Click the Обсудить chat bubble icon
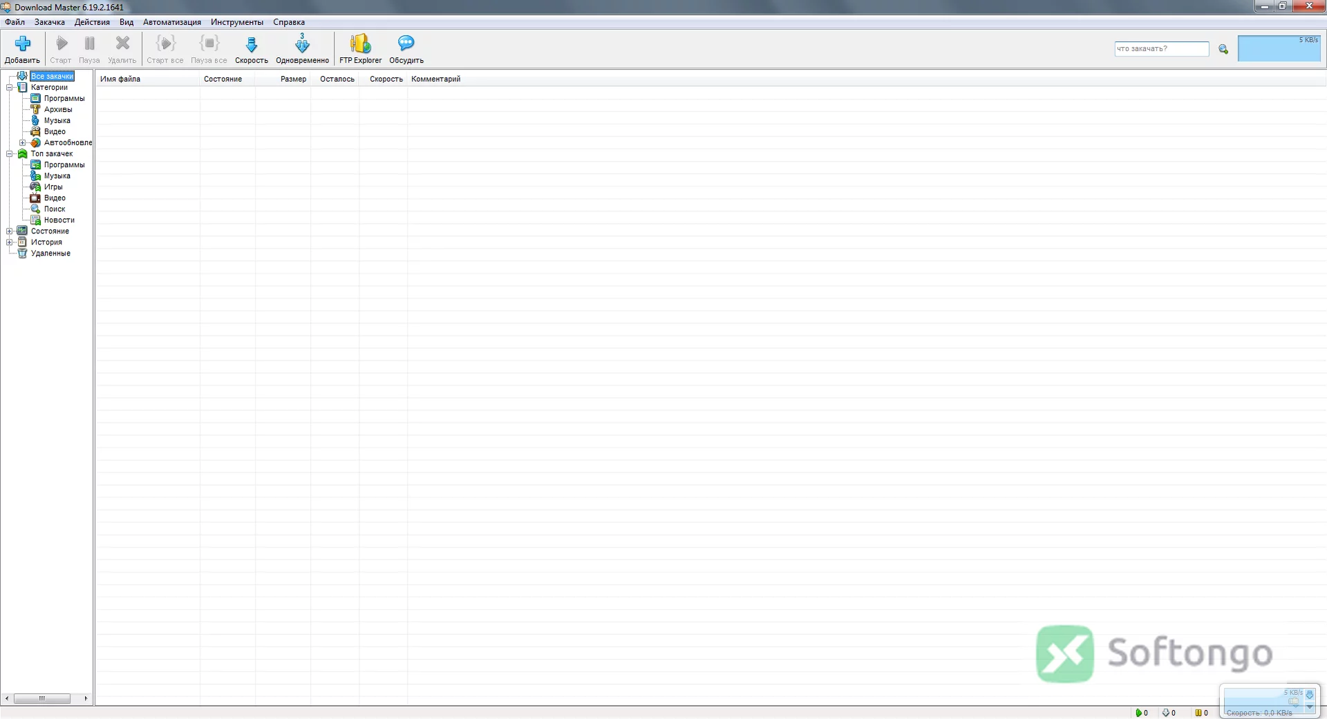The height and width of the screenshot is (719, 1327). point(406,44)
